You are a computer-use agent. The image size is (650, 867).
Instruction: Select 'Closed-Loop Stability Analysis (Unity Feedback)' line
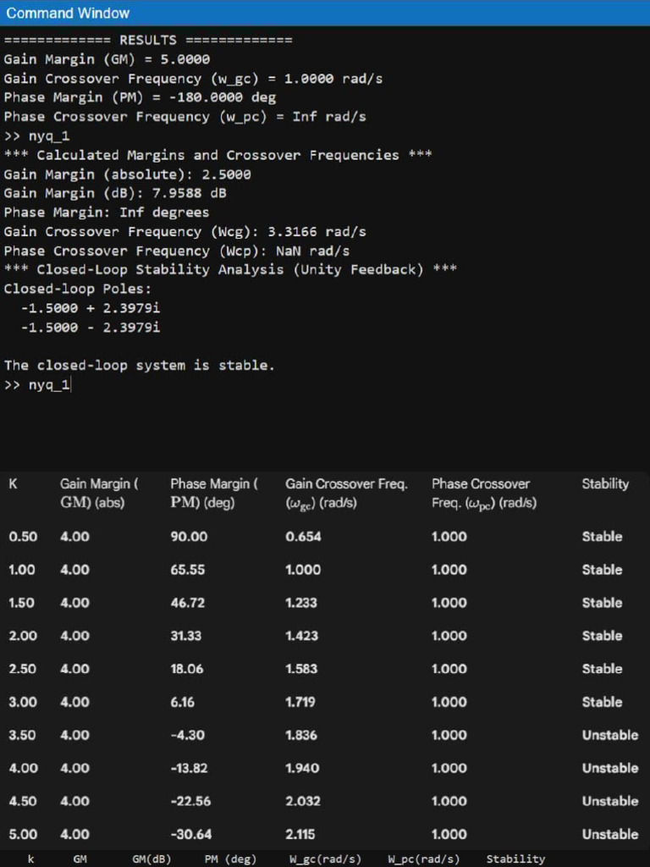pyautogui.click(x=230, y=269)
